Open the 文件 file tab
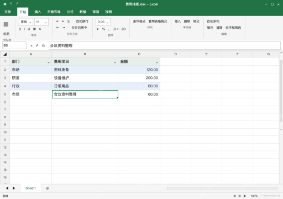This screenshot has width=283, height=199. pos(8,12)
